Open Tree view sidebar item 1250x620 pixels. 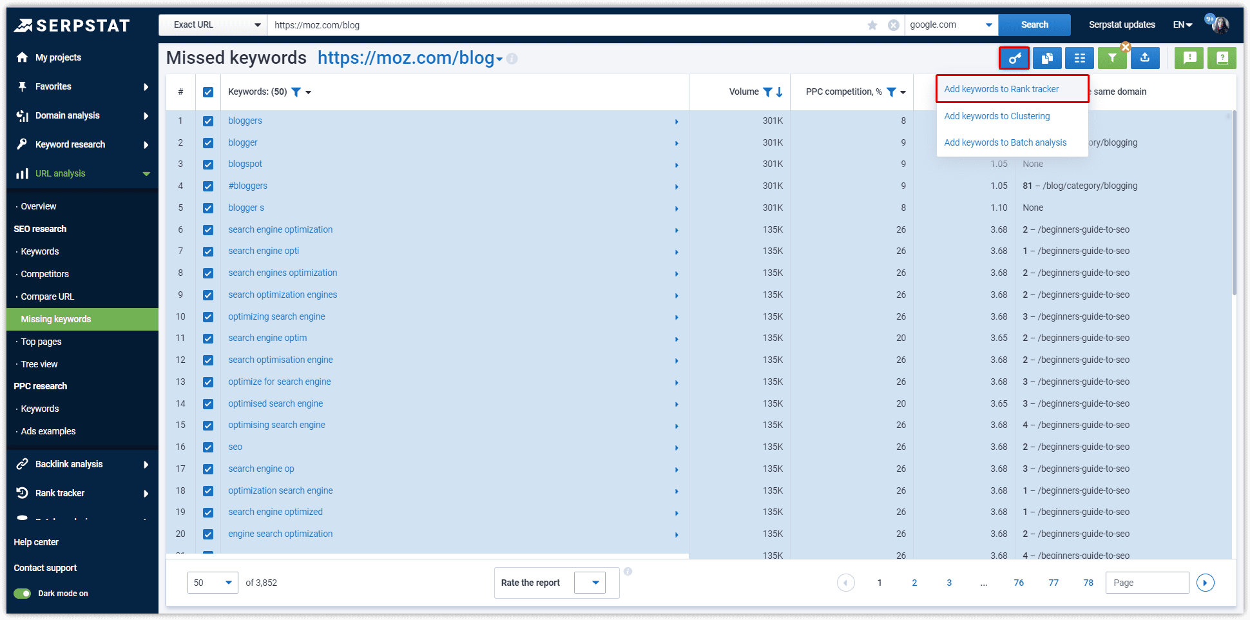tap(39, 364)
